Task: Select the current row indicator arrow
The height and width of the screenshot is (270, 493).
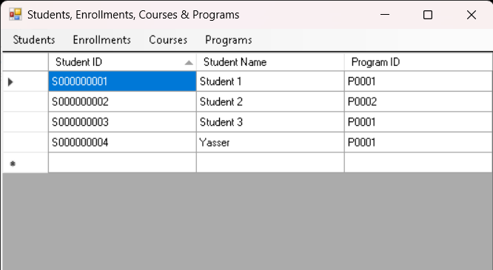Action: [10, 82]
